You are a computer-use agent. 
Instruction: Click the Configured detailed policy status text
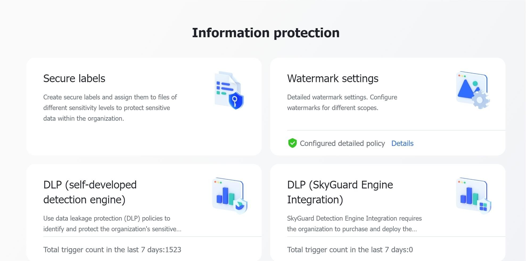pyautogui.click(x=342, y=143)
